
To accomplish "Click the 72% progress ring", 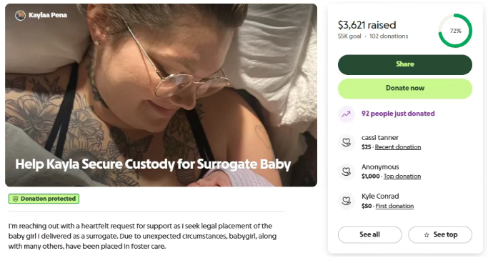I will [x=455, y=31].
